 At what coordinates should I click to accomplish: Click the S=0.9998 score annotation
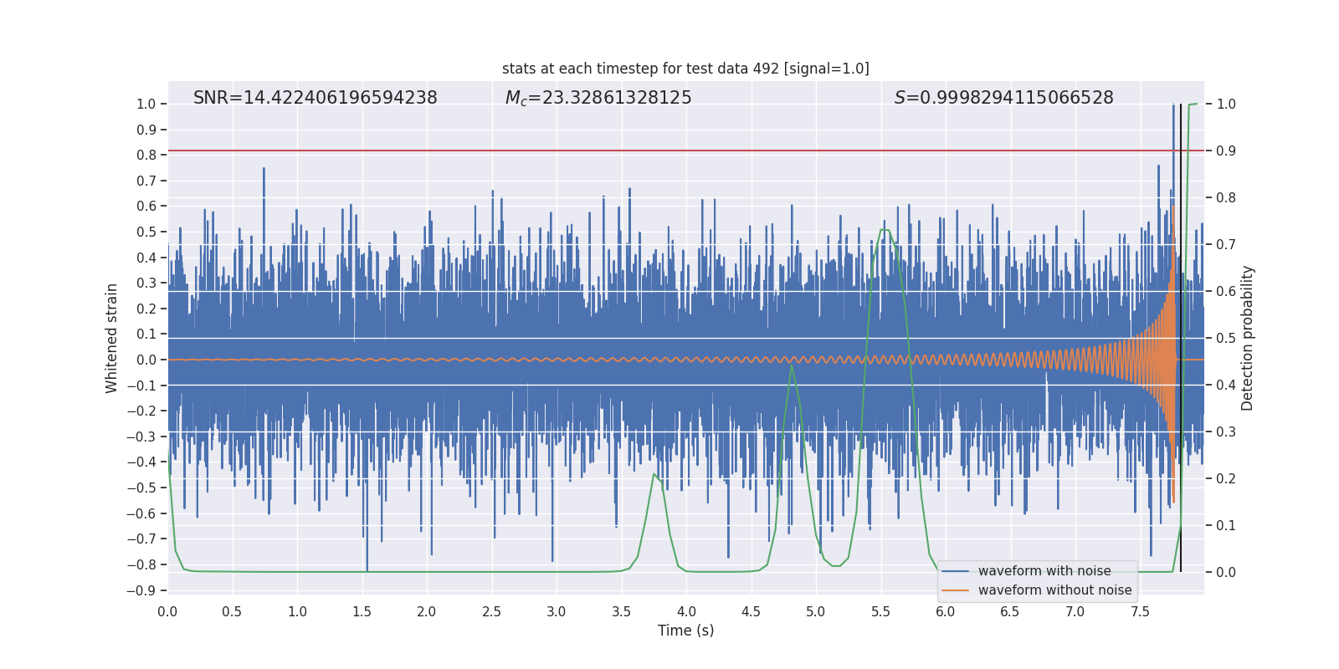pyautogui.click(x=1004, y=98)
